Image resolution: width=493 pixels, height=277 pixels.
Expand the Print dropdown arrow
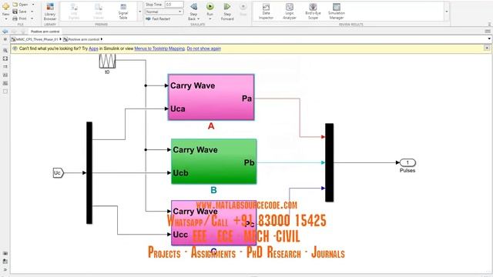[x=32, y=18]
